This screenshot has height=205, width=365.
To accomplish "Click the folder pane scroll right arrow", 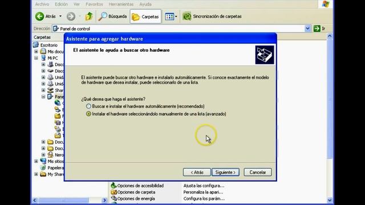I will point(104,200).
